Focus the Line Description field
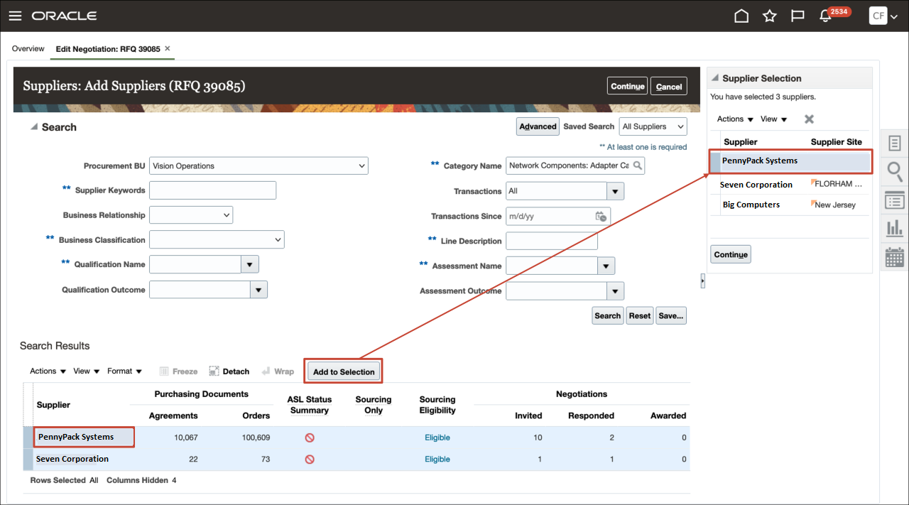This screenshot has width=909, height=505. [552, 241]
